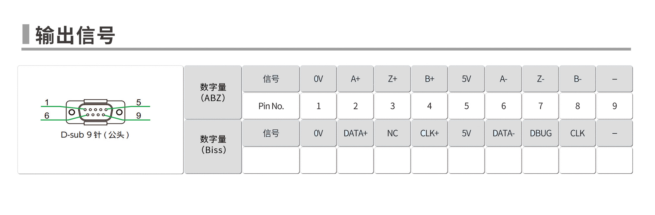655x215 pixels.
Task: Select the 数字量 (ABZ) row header
Action: point(213,92)
